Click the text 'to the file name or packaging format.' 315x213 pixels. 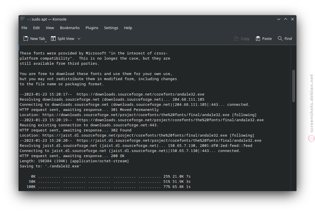[x=62, y=84]
